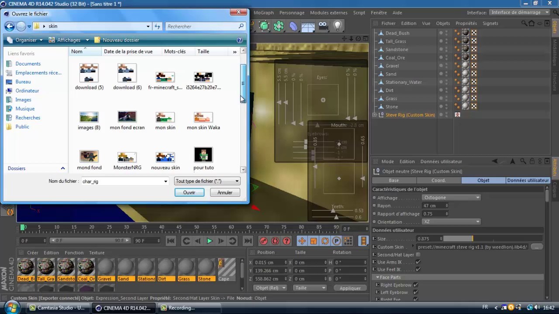Open the MoGraph menu

click(264, 13)
